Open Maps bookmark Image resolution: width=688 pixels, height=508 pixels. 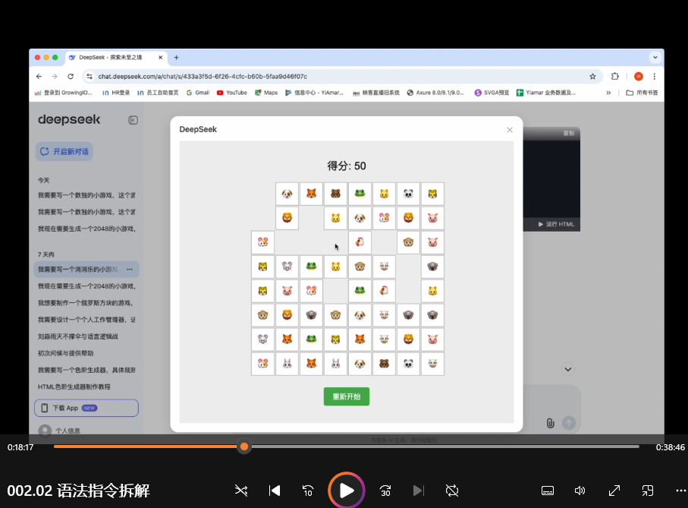[266, 93]
